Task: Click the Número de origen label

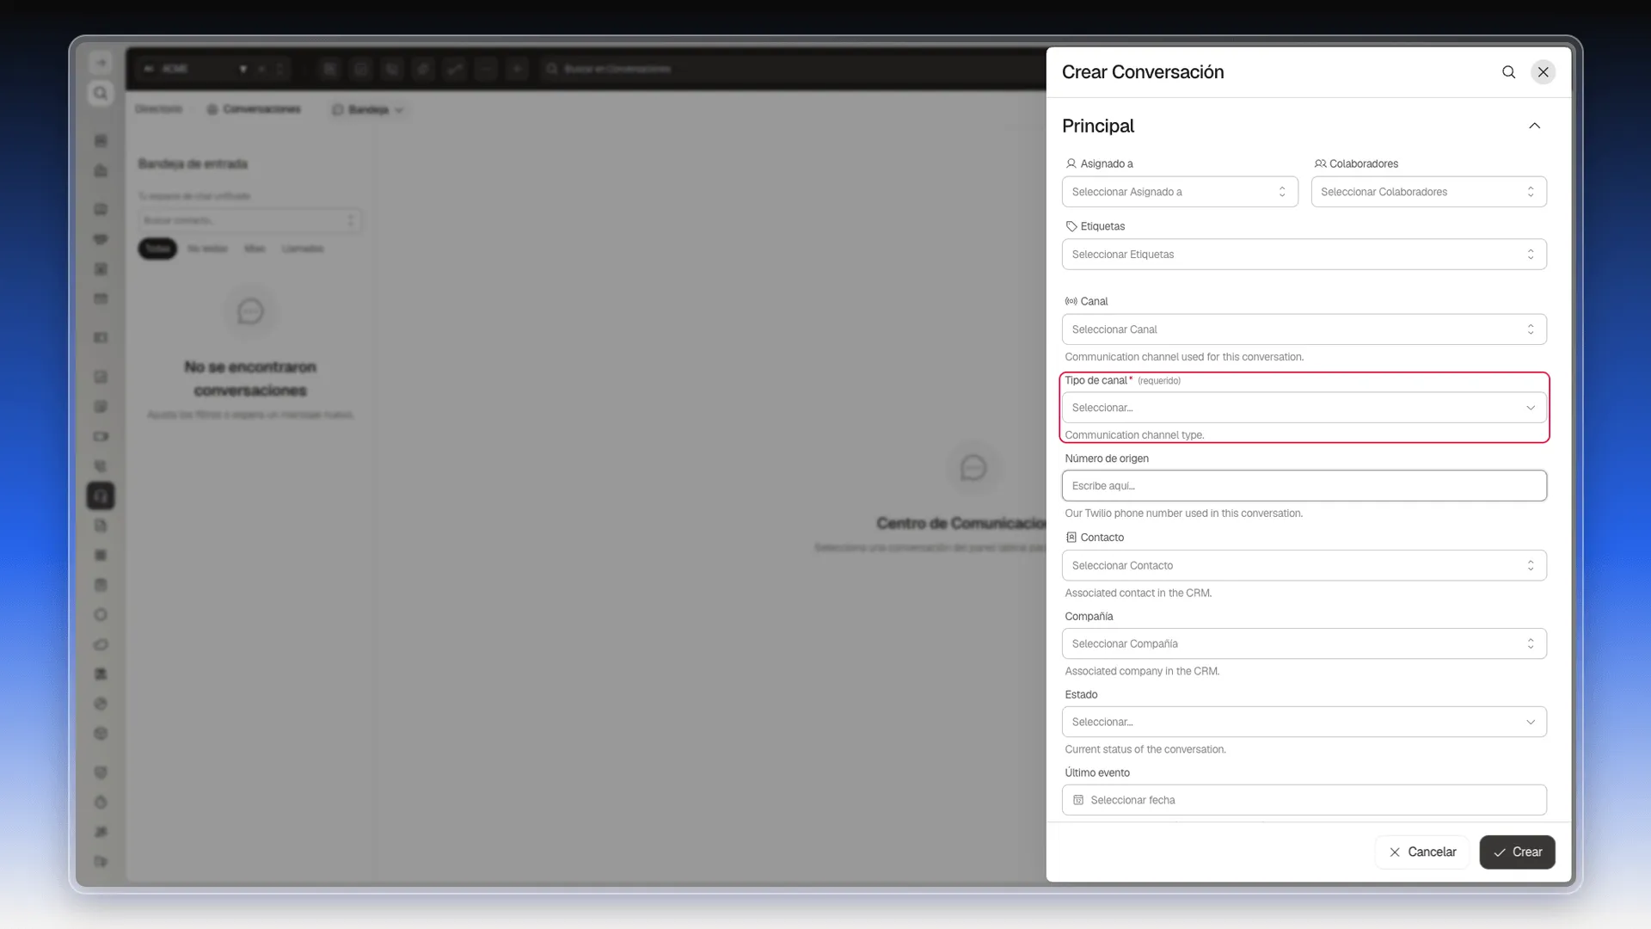Action: [1107, 458]
